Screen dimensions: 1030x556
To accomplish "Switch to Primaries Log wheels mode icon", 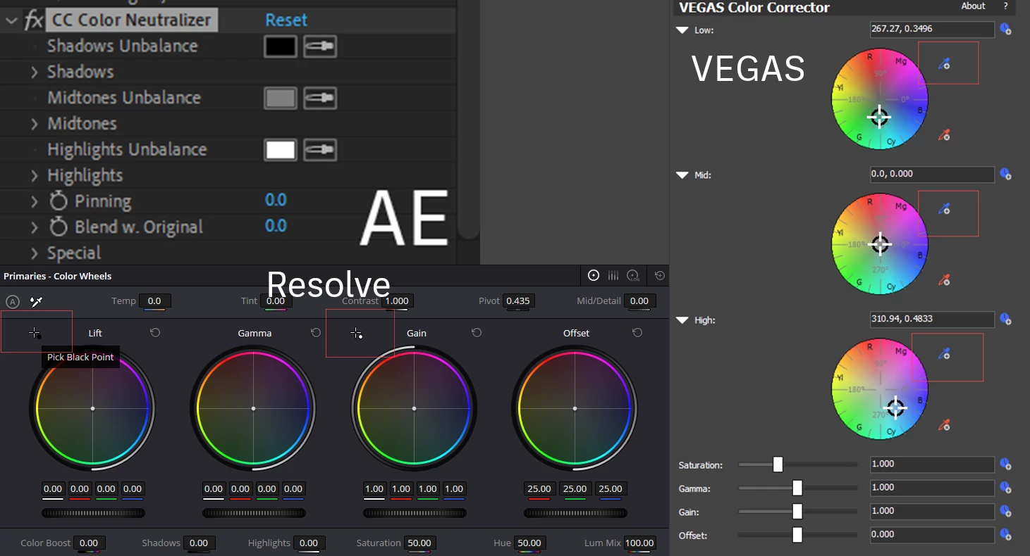I will [x=633, y=276].
